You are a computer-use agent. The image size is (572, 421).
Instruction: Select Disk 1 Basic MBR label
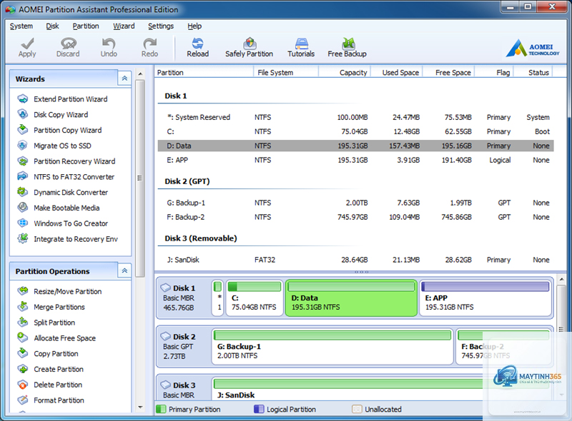[184, 298]
